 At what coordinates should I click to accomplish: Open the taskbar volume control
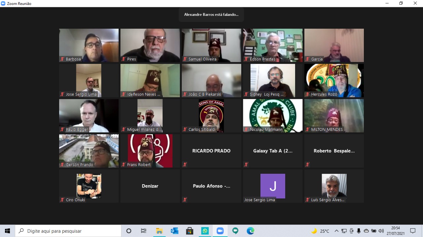point(381,231)
